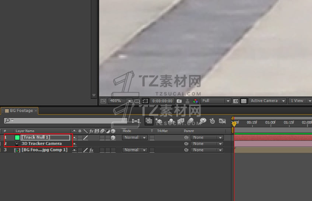
Task: Open the Active Camera view dropdown
Action: [267, 101]
